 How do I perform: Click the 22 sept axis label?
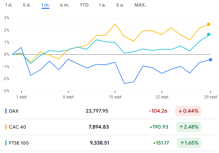pos(162,97)
